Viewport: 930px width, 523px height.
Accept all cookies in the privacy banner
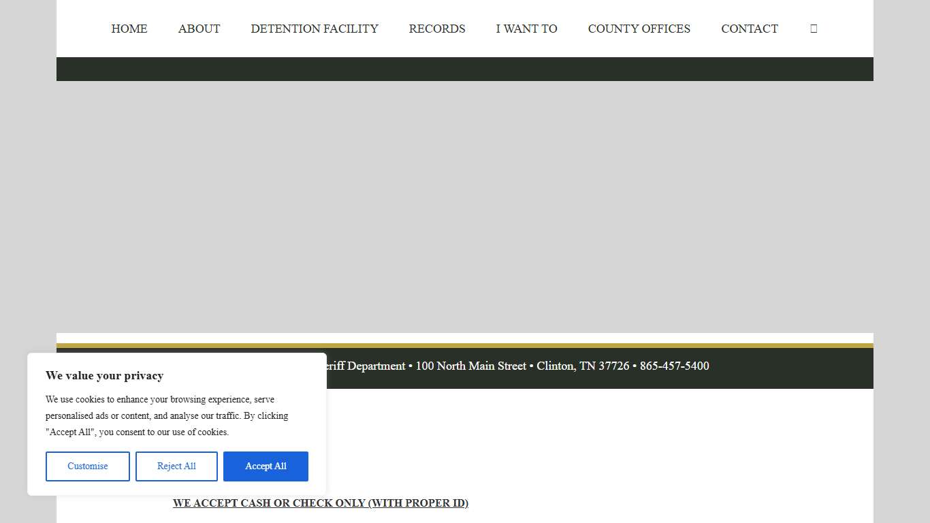pyautogui.click(x=266, y=466)
